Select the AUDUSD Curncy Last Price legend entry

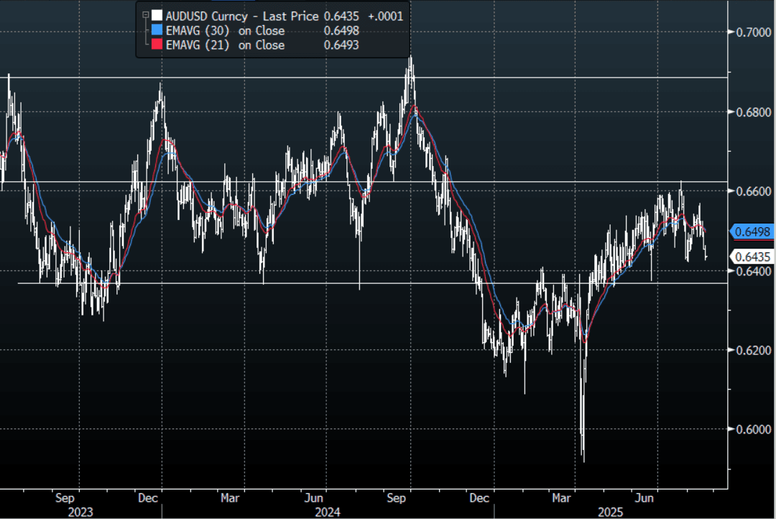(x=242, y=15)
